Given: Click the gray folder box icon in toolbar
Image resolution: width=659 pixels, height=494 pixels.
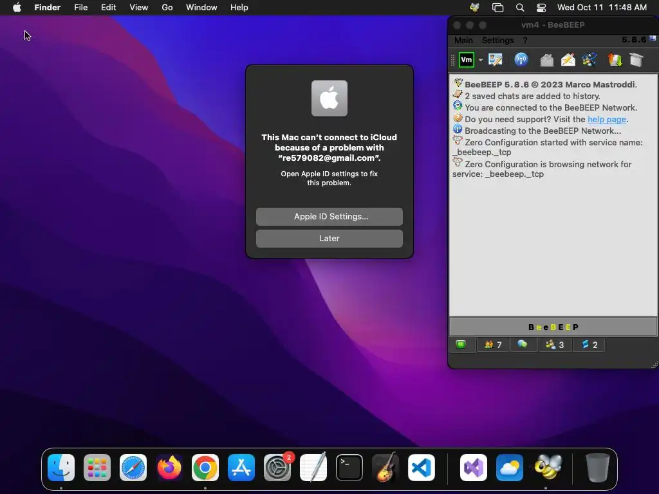Looking at the screenshot, I should (636, 60).
